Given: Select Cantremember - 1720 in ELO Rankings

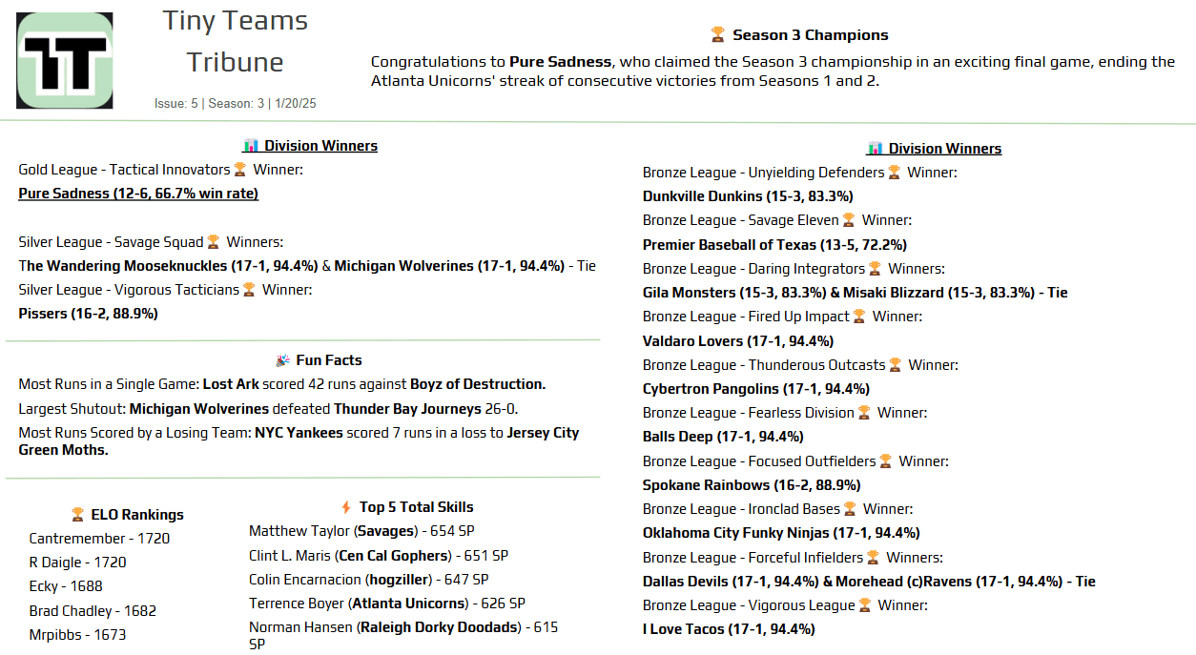Looking at the screenshot, I should pos(99,539).
